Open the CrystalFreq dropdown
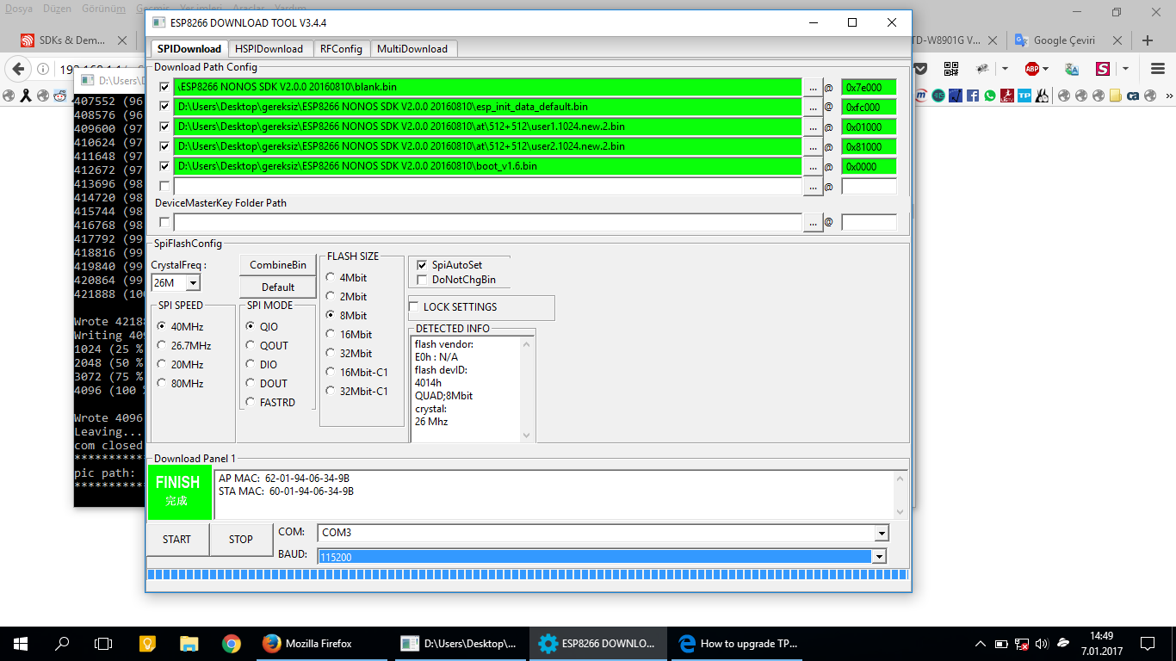The height and width of the screenshot is (661, 1176). [191, 282]
